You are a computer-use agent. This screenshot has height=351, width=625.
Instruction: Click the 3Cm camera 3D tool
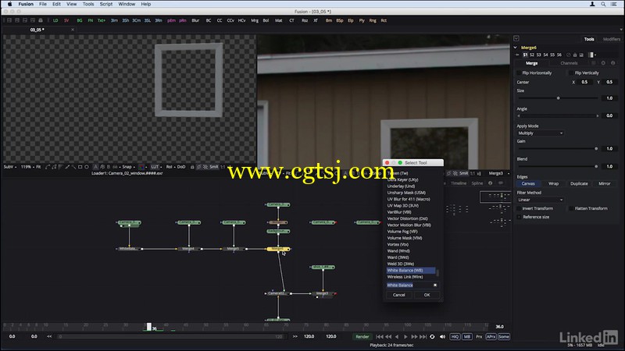[x=136, y=20]
